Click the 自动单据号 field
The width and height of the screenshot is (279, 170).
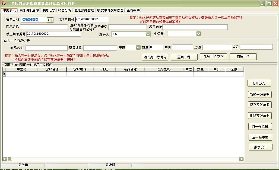coord(92,19)
